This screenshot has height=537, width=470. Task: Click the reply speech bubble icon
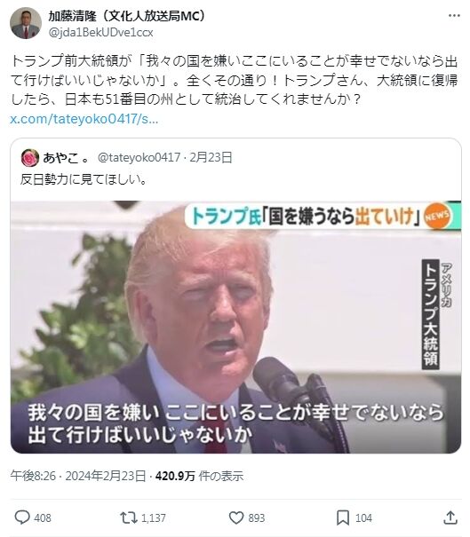(22, 517)
